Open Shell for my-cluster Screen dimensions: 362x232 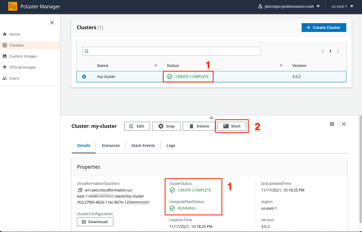coord(232,126)
